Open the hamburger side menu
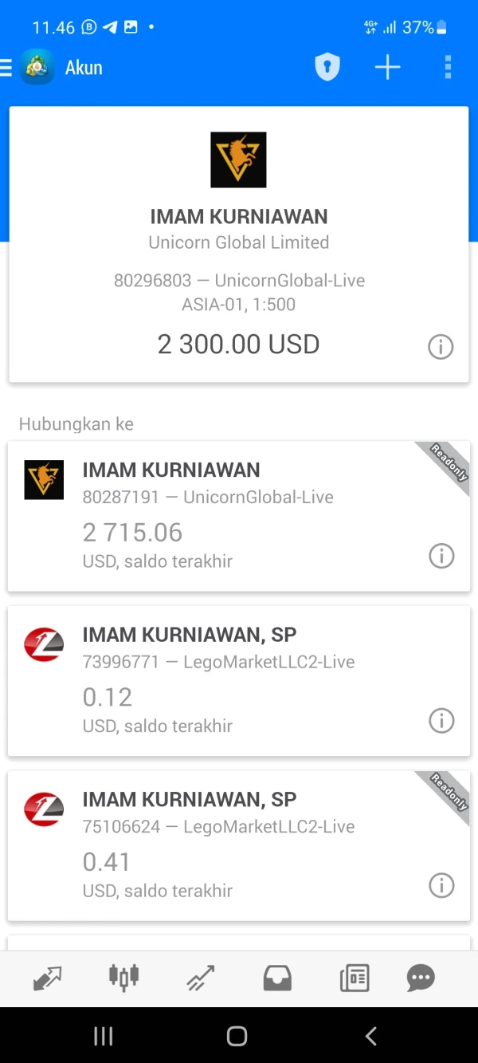Image resolution: width=478 pixels, height=1063 pixels. click(x=6, y=68)
